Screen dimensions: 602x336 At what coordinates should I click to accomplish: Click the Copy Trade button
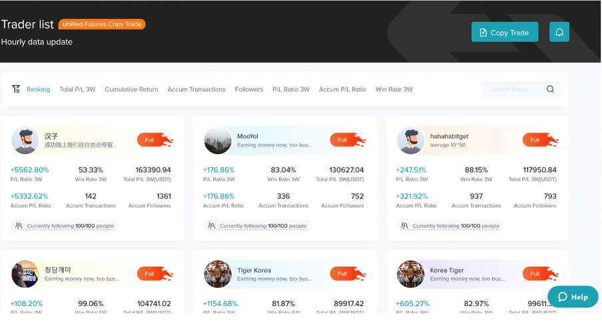pyautogui.click(x=505, y=32)
